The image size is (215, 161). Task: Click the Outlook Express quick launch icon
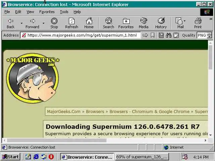(x=44, y=157)
